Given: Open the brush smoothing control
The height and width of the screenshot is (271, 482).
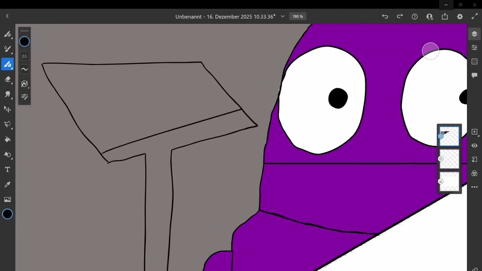Looking at the screenshot, I should [x=24, y=69].
